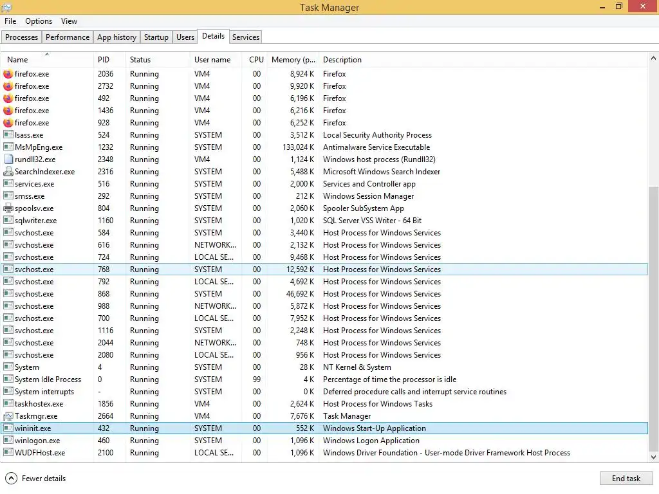Select the svchost.exe row with PID 768
The height and width of the screenshot is (494, 659).
[324, 270]
